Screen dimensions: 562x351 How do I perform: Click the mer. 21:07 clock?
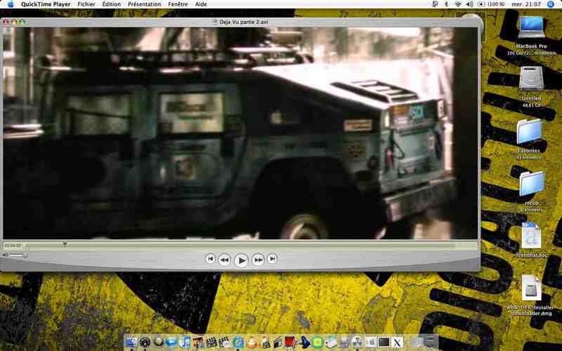click(526, 4)
